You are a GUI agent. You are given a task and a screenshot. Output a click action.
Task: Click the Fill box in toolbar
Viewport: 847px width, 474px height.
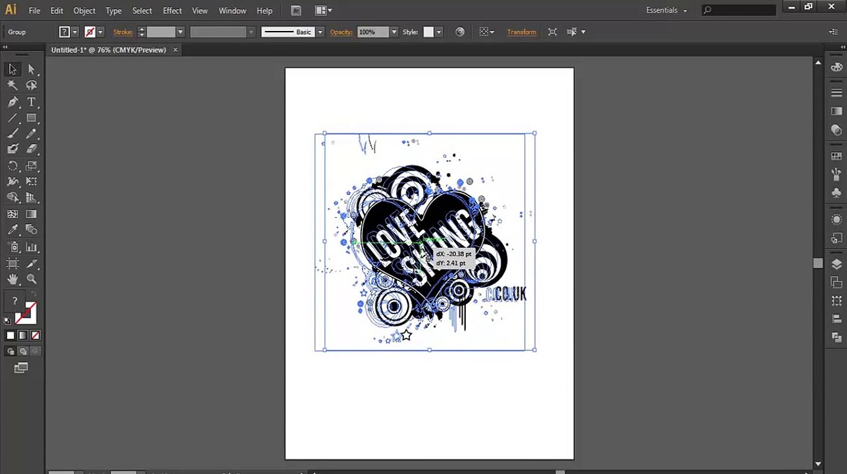click(15, 302)
